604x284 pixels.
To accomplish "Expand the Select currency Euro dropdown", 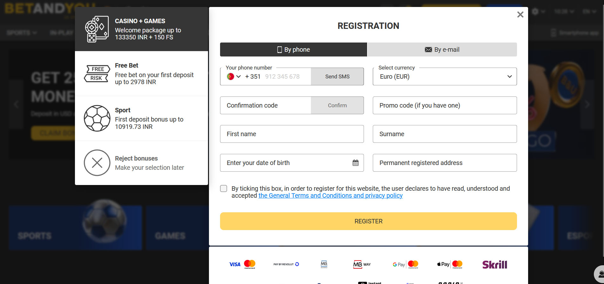I will coord(445,76).
